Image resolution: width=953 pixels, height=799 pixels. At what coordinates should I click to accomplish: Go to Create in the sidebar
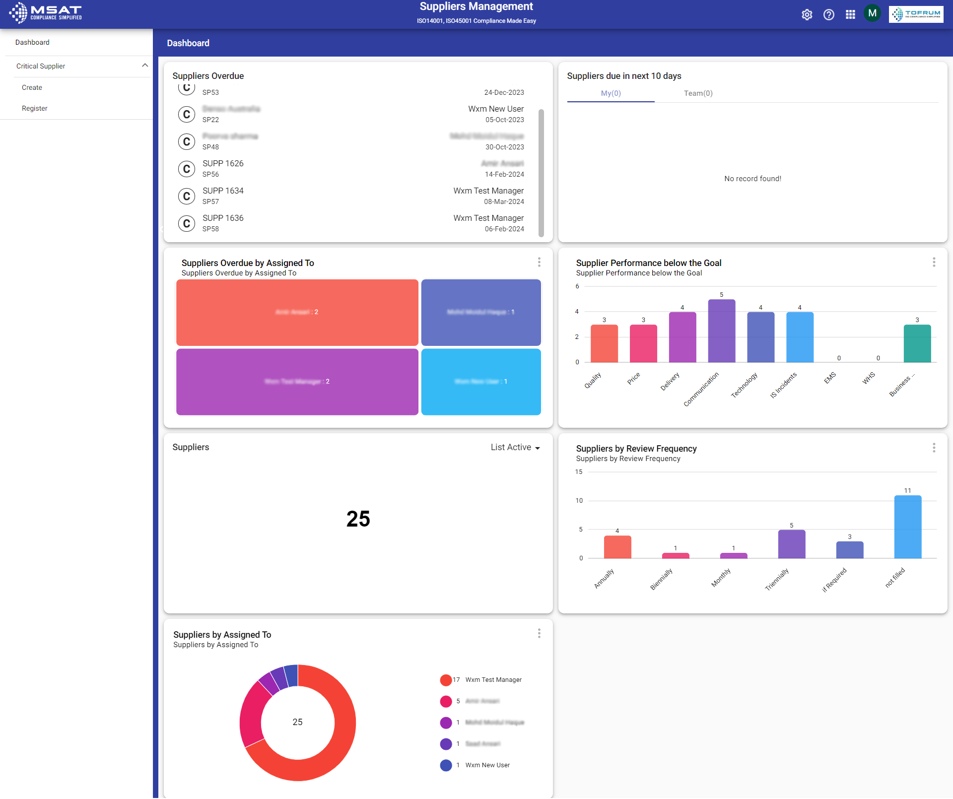(x=32, y=87)
